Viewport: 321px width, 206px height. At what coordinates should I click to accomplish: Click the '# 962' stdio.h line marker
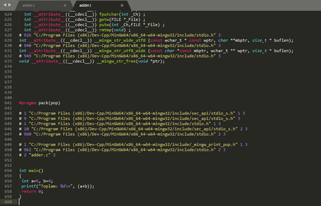(122, 150)
